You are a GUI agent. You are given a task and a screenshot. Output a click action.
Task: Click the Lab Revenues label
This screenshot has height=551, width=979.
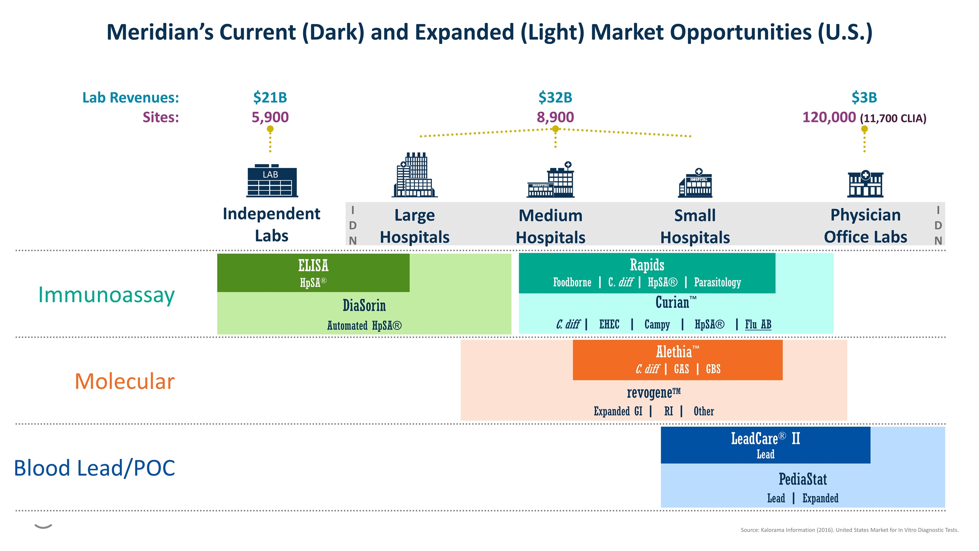click(x=130, y=98)
